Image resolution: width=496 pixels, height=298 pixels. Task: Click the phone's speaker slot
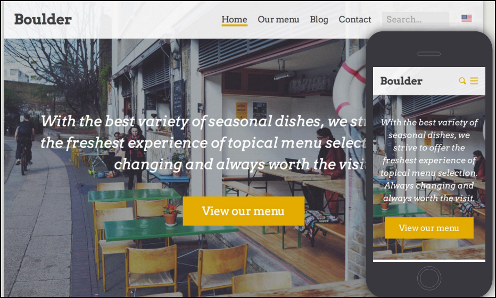tap(428, 54)
